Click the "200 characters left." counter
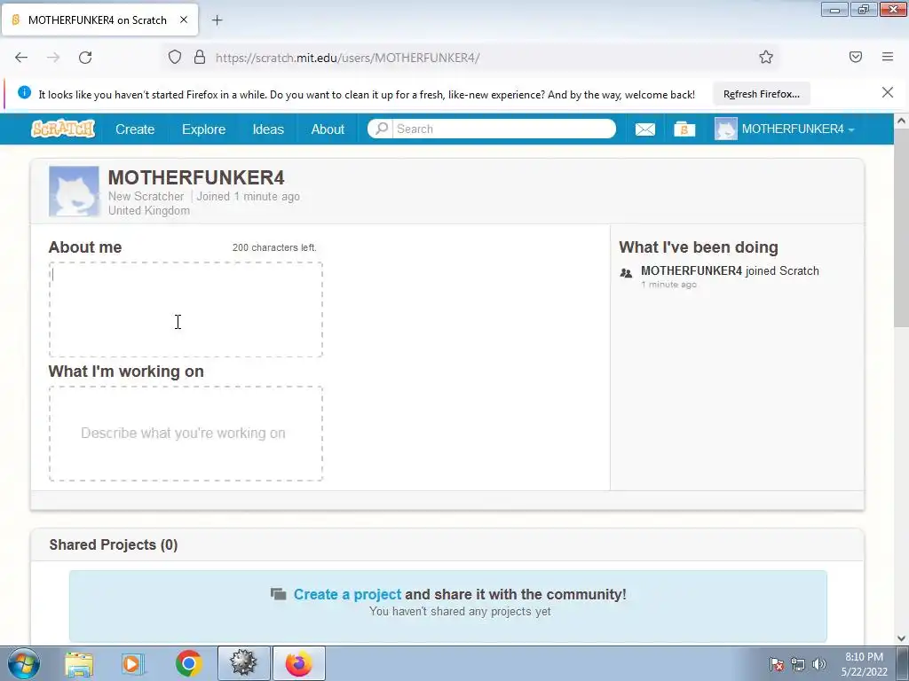 pos(274,248)
